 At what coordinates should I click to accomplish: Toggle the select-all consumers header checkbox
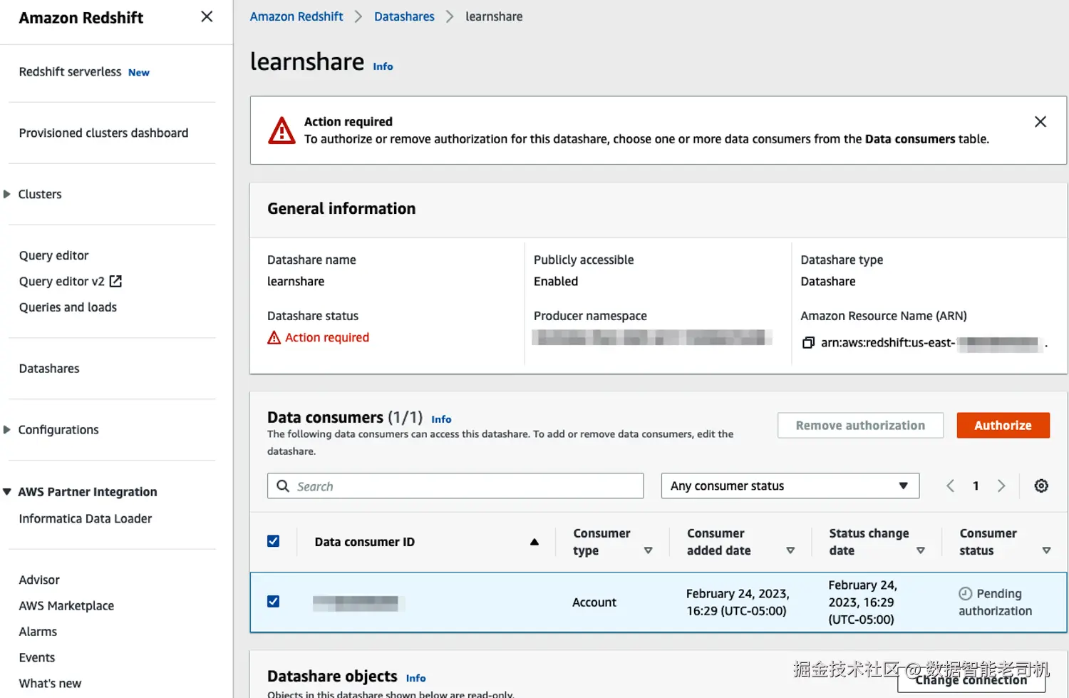[x=273, y=541]
